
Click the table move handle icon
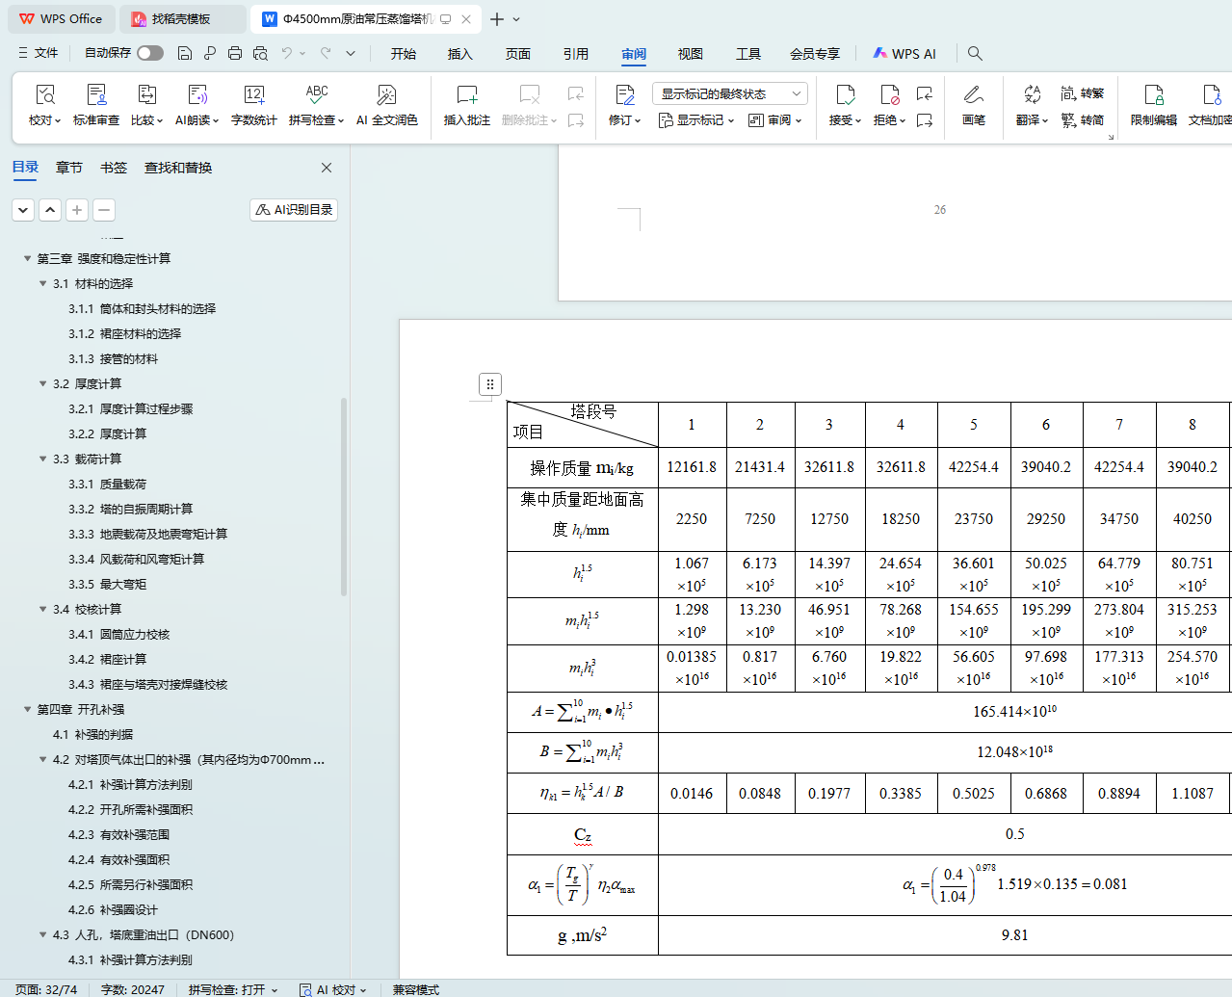pyautogui.click(x=489, y=384)
